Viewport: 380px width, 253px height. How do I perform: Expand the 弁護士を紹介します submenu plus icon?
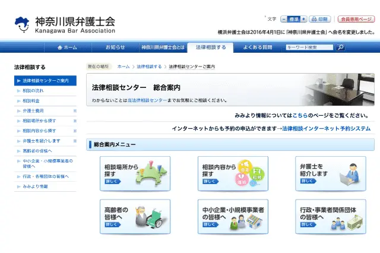coord(75,141)
